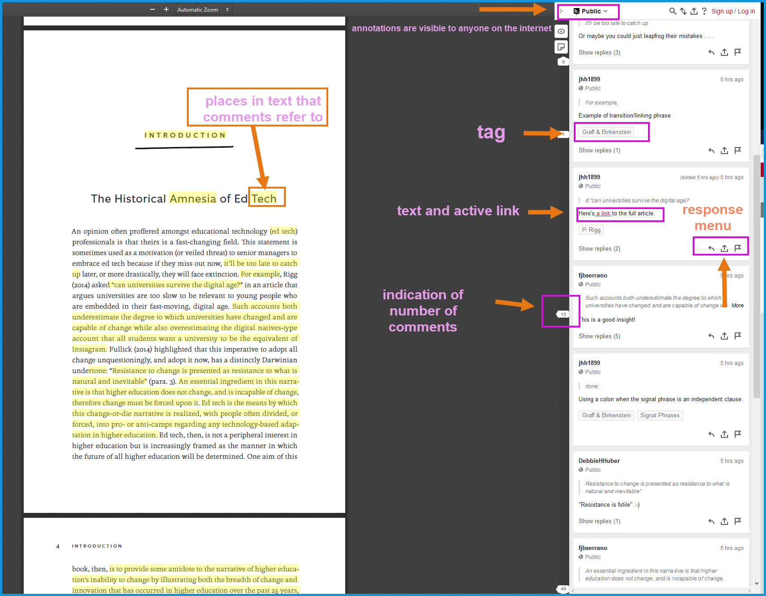Viewport: 766px width, 596px height.
Task: Show replies (1) on Resistance is futile comment
Action: tap(599, 521)
